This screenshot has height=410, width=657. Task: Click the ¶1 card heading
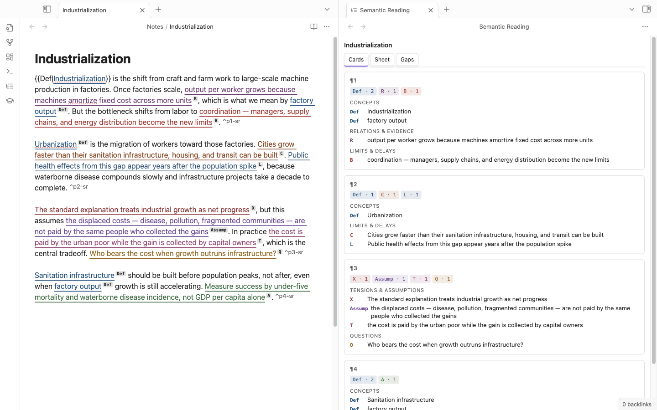click(353, 81)
